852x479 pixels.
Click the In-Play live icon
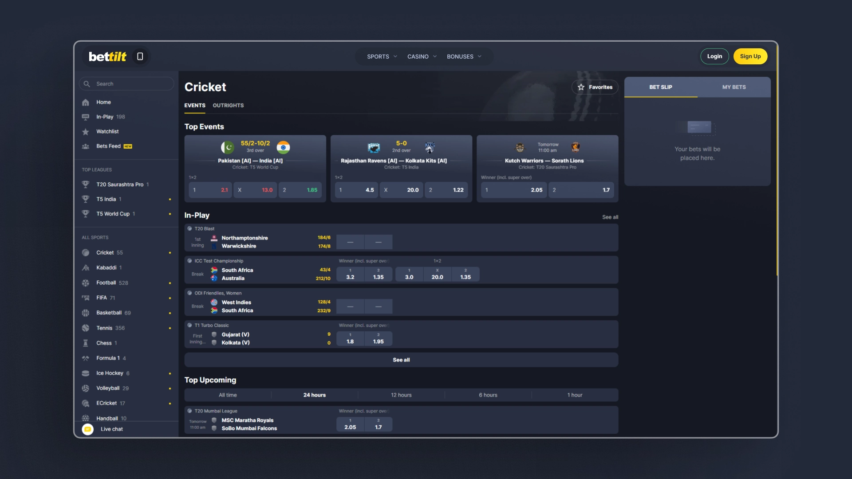[86, 117]
